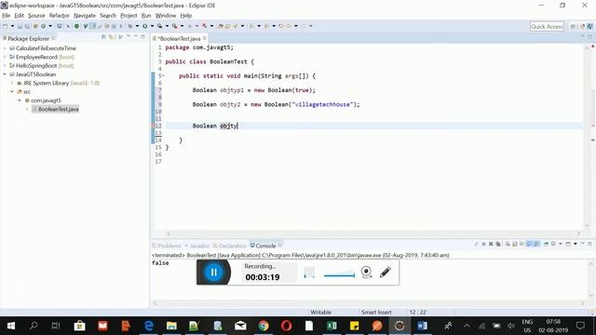Click the Save toolbar icon
Image resolution: width=596 pixels, height=335 pixels.
pos(20,26)
